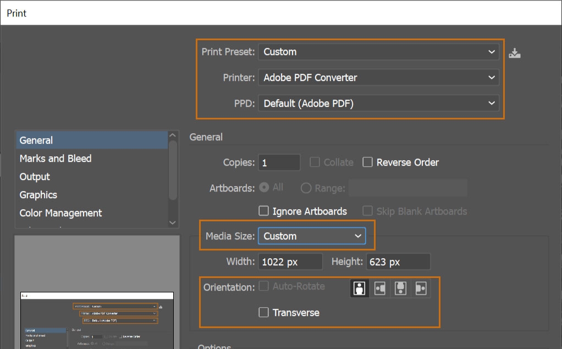Open the Printer dropdown
562x349 pixels.
(378, 78)
